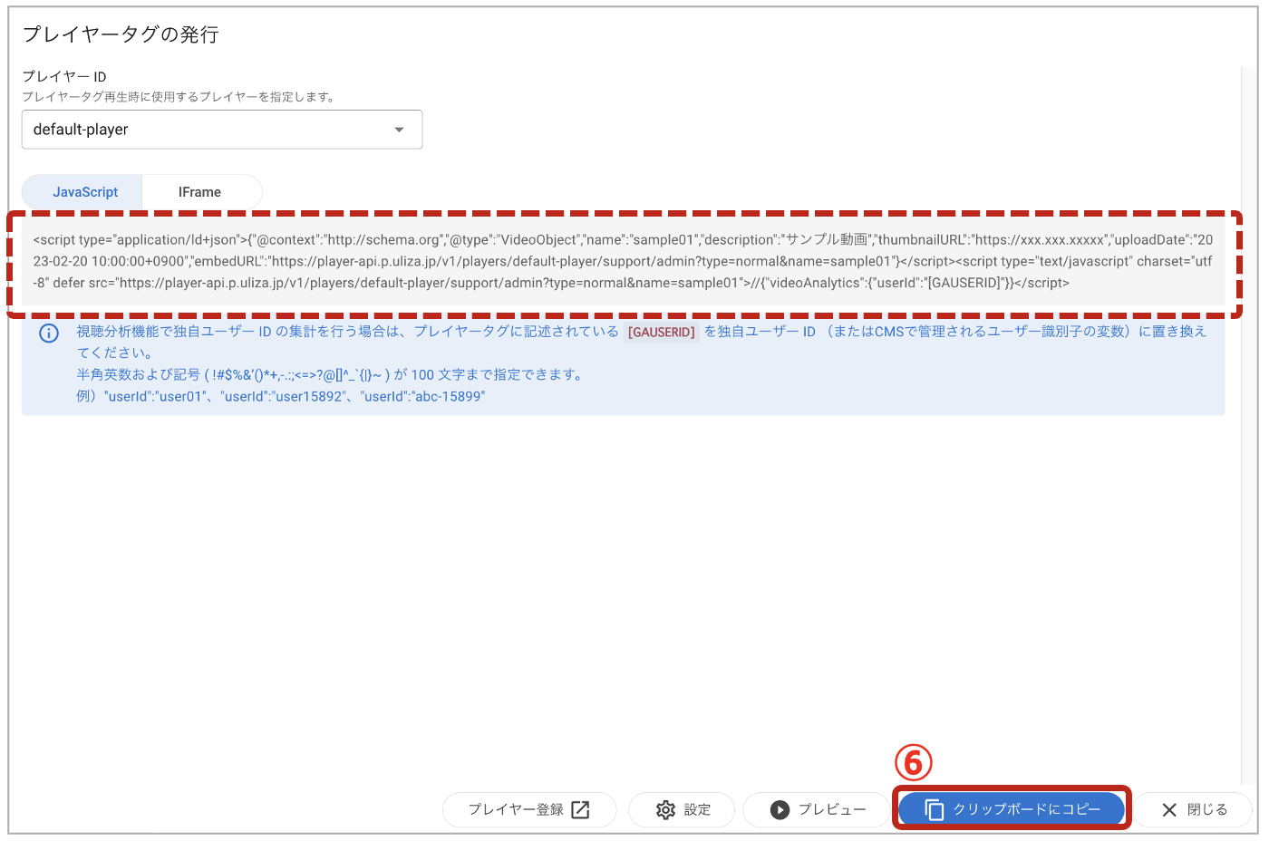Click the play icon on プレビュー
This screenshot has height=841, width=1269.
[x=780, y=809]
